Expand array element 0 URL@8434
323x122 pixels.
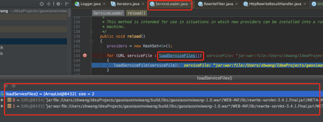[2, 100]
